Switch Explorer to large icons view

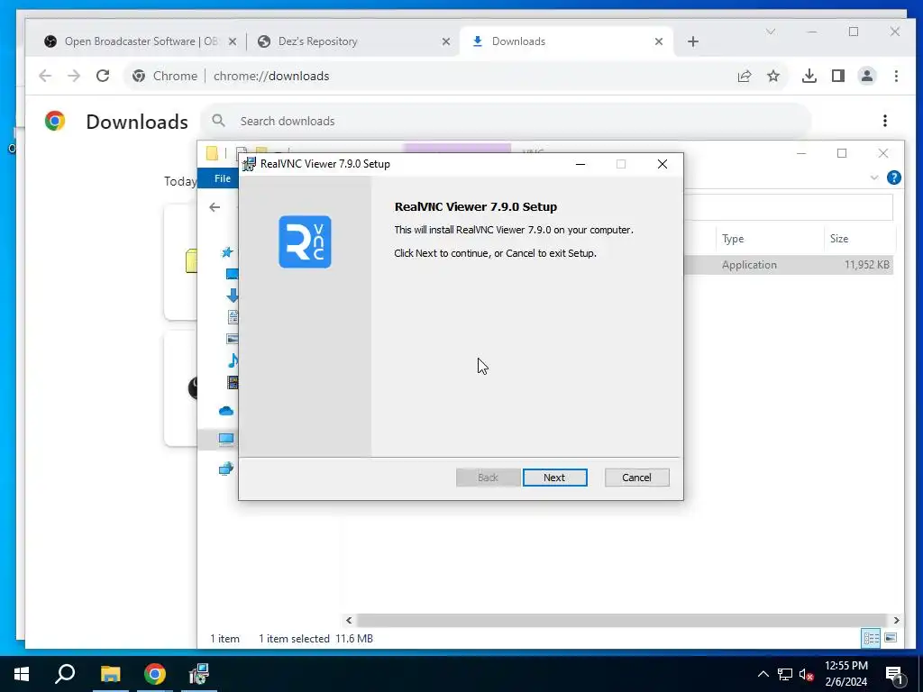click(891, 638)
